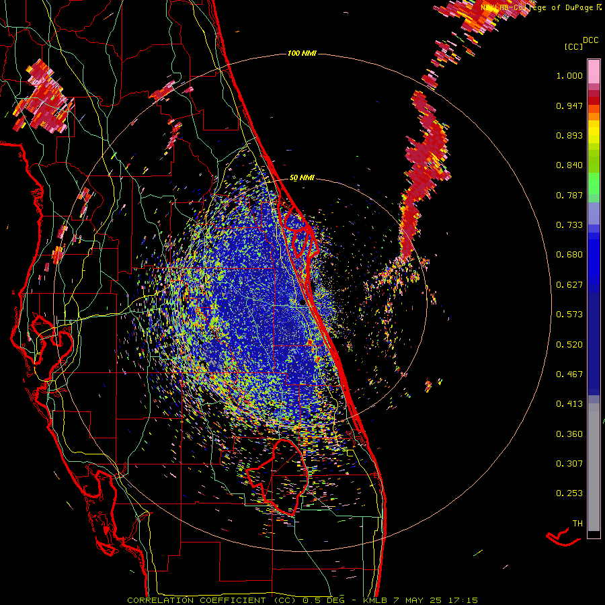The width and height of the screenshot is (605, 605).
Task: Click the black radar site dot on the coast
Action: click(x=302, y=303)
